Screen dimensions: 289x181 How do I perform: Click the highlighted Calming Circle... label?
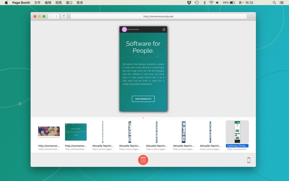(237, 146)
